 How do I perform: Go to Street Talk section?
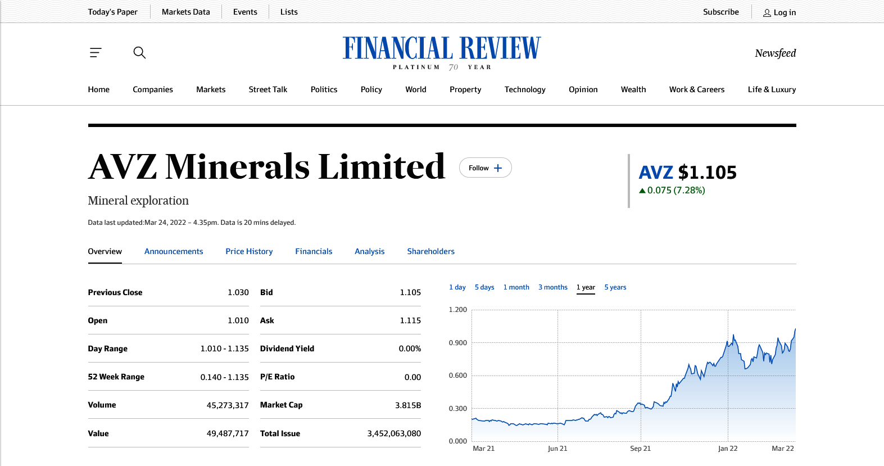point(268,89)
